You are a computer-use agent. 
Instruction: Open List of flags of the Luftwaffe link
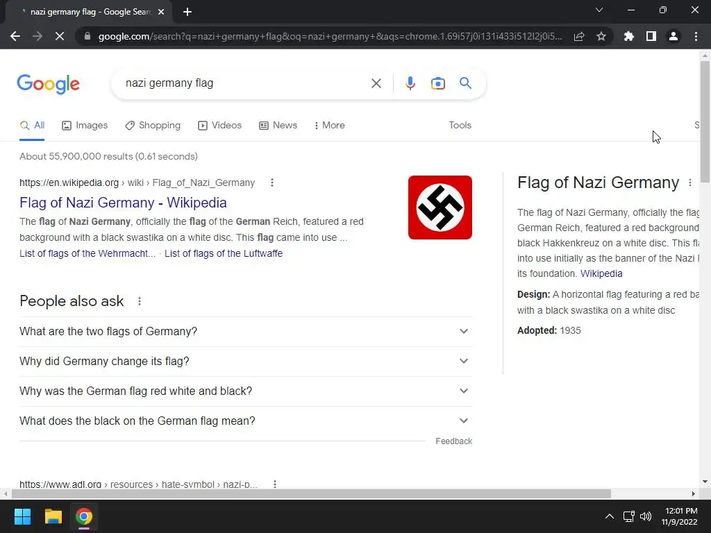(x=224, y=253)
